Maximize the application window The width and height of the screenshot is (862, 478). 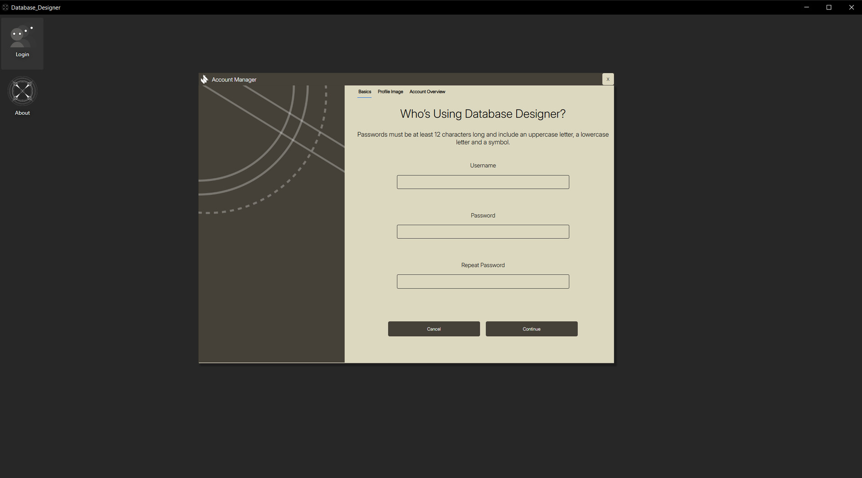[829, 7]
